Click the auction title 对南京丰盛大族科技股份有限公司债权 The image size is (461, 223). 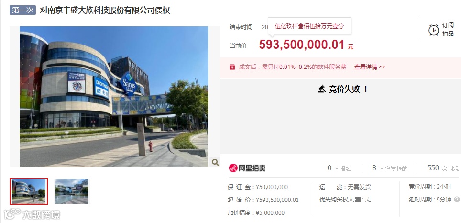105,11
